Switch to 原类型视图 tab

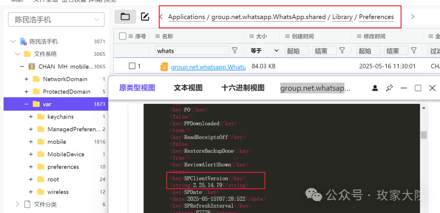click(x=137, y=88)
